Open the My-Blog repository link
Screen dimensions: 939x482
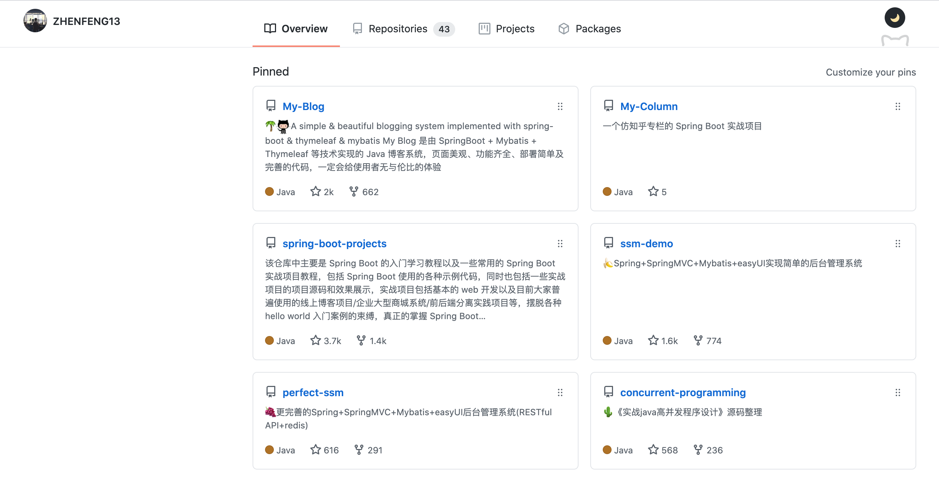click(x=303, y=106)
